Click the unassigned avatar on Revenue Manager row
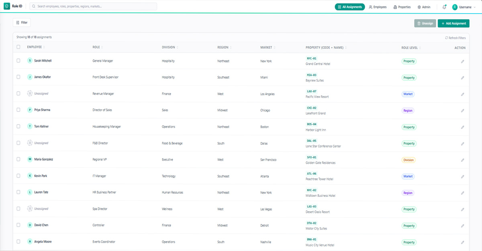482x251 pixels. (30, 94)
